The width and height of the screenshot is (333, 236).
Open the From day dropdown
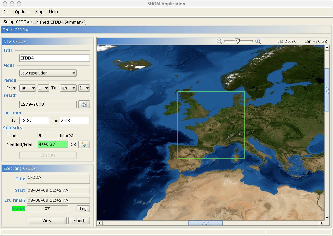point(43,88)
